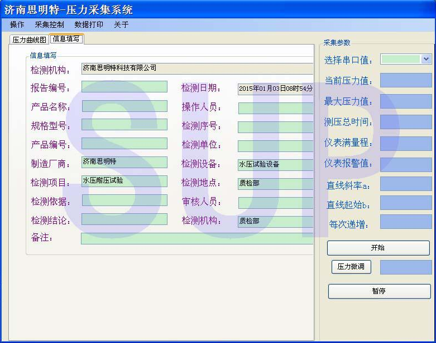Open the 关于 menu

tap(121, 24)
